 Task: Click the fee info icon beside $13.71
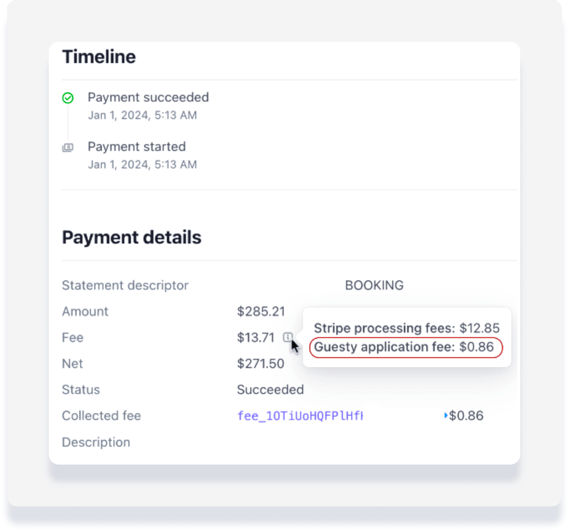(287, 337)
